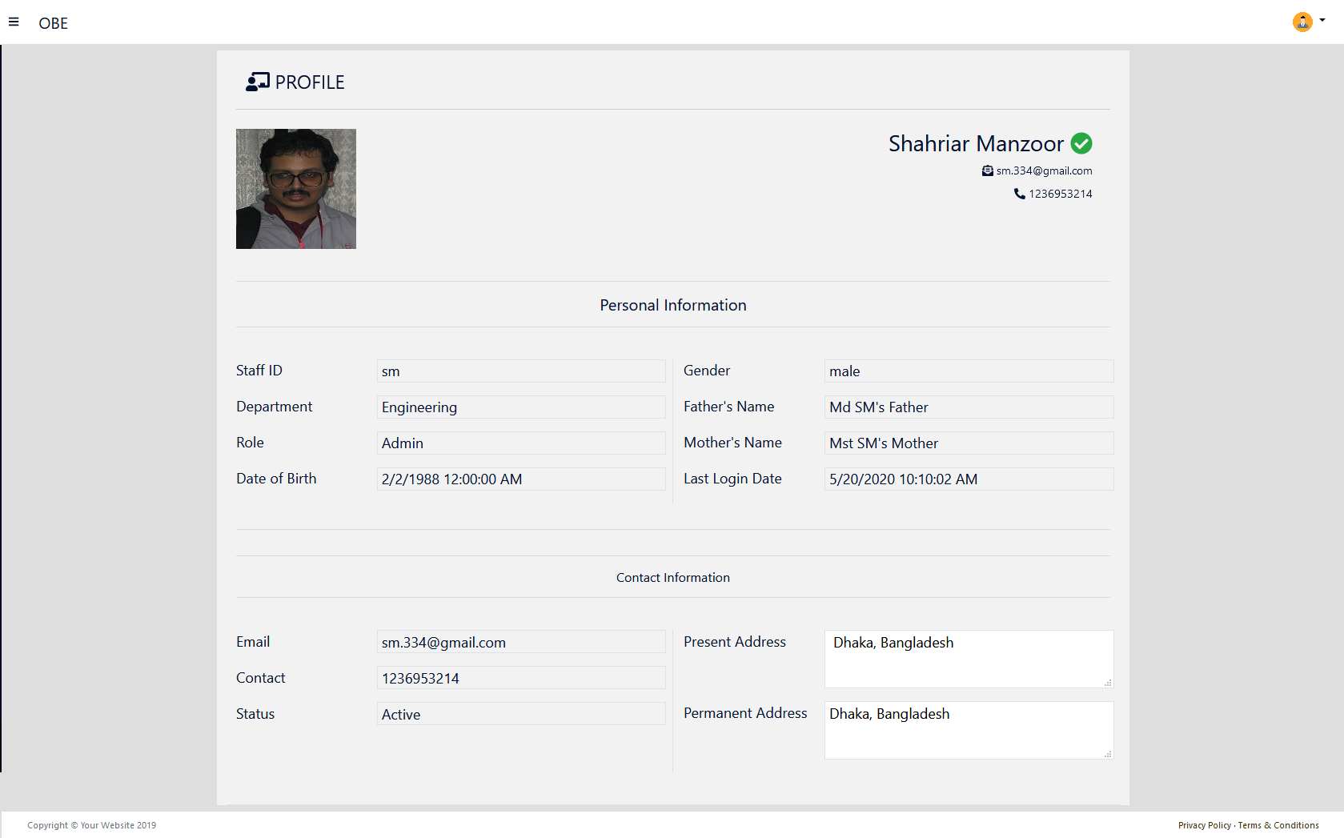Viewport: 1344px width, 838px height.
Task: Click the Date of Birth label
Action: (x=276, y=479)
